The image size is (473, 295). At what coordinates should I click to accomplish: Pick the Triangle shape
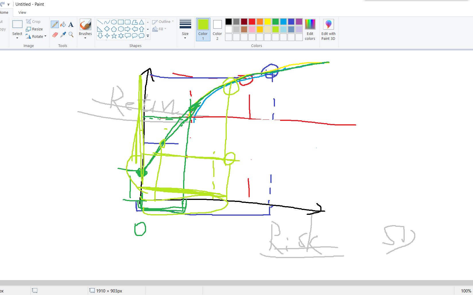pyautogui.click(x=141, y=22)
